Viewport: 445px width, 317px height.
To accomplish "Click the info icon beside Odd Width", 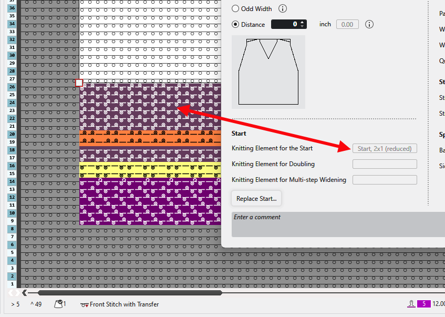I will [283, 9].
